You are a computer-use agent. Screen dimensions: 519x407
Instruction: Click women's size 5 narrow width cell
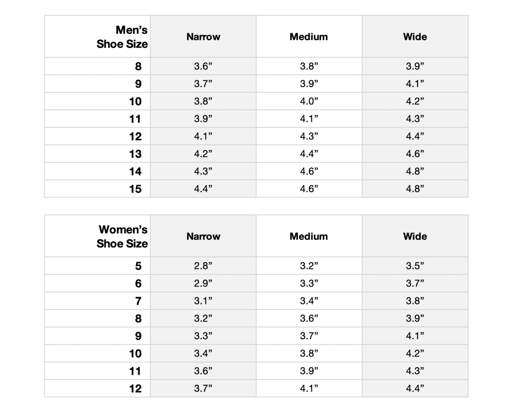tap(203, 266)
